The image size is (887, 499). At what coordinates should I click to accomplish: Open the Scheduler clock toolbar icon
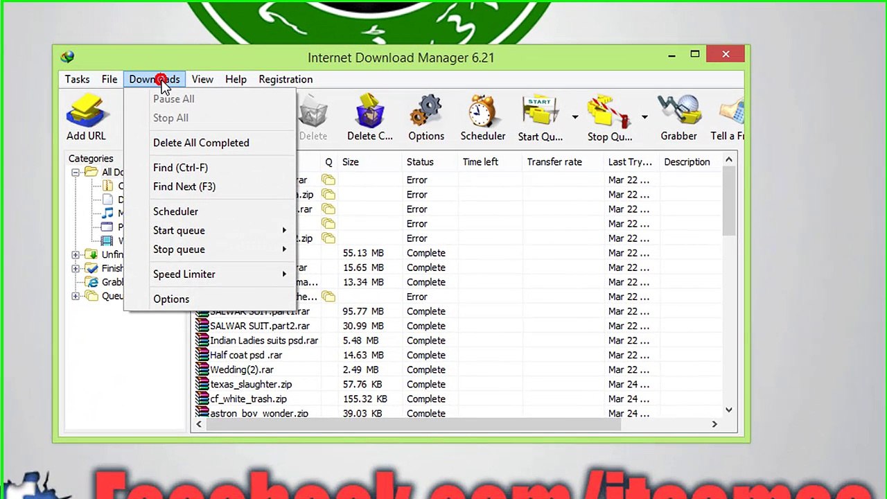483,111
